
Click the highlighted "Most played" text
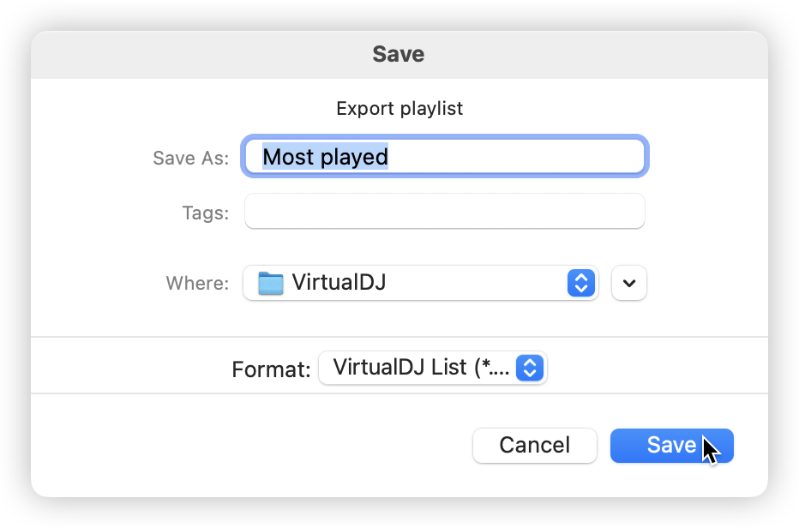325,157
